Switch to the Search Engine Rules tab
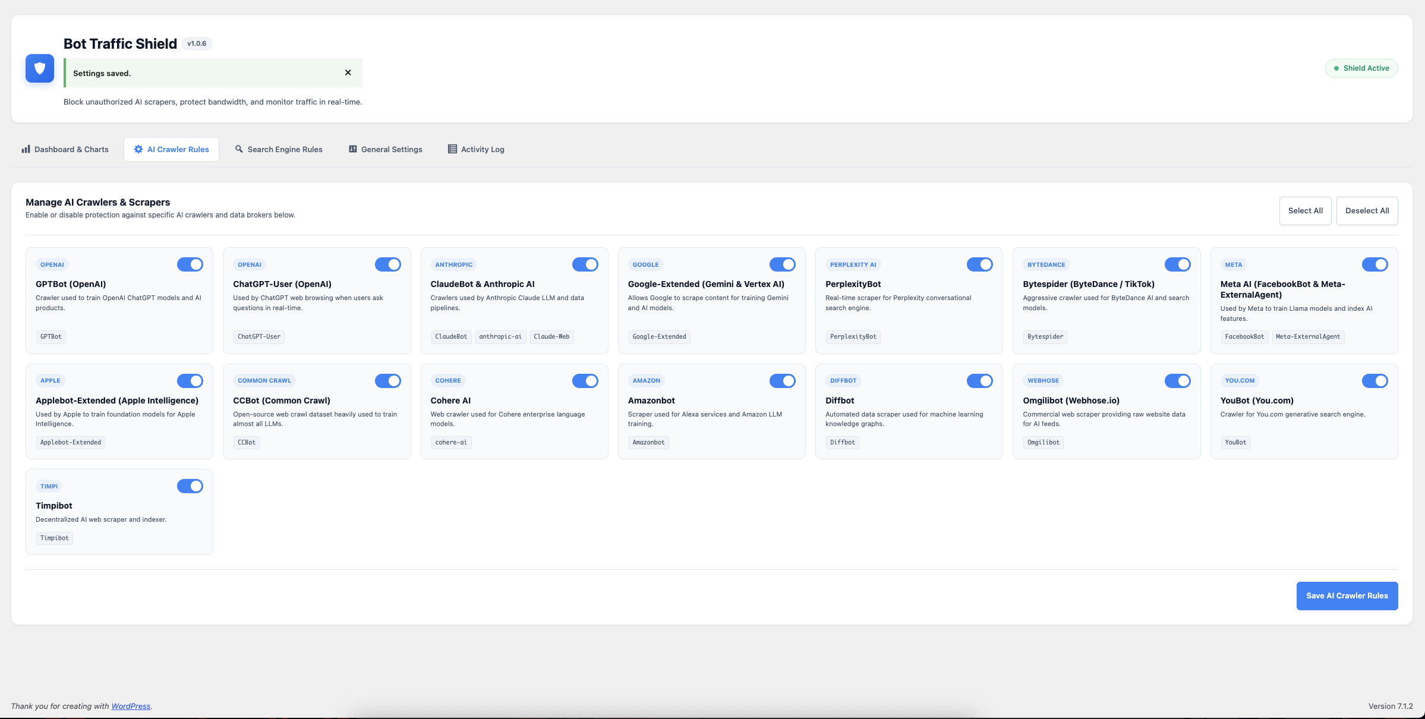The height and width of the screenshot is (719, 1425). pos(279,149)
